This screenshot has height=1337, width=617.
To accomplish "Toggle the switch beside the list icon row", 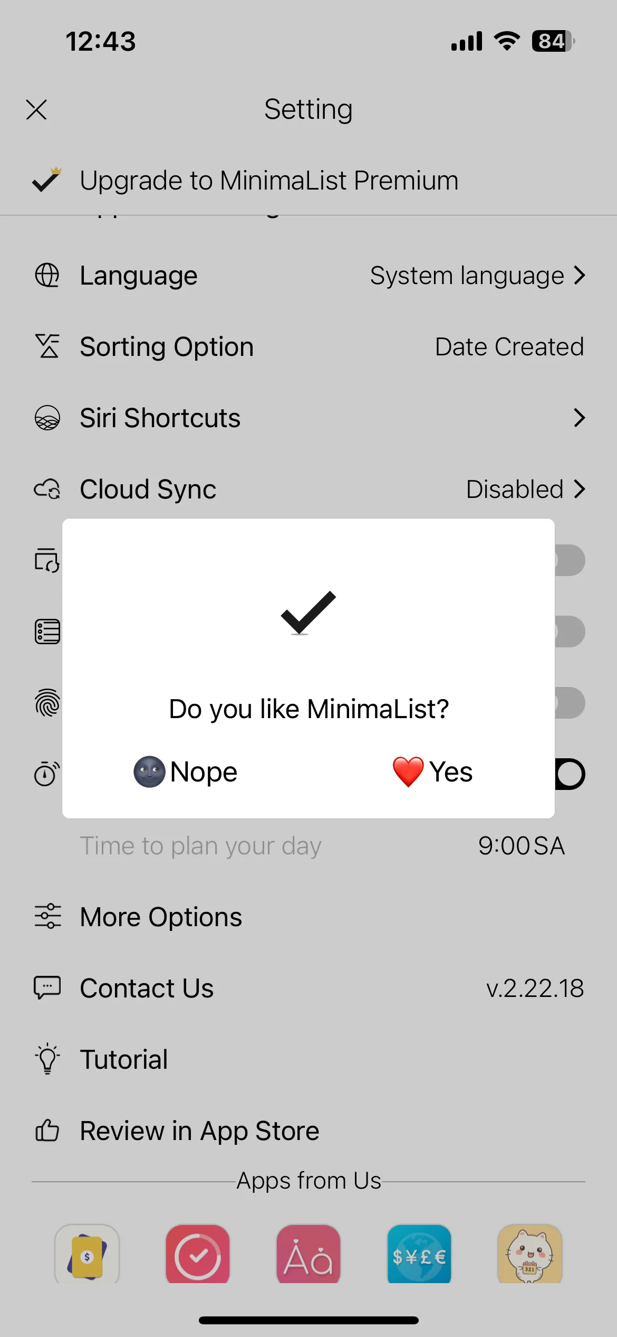I will click(x=570, y=632).
